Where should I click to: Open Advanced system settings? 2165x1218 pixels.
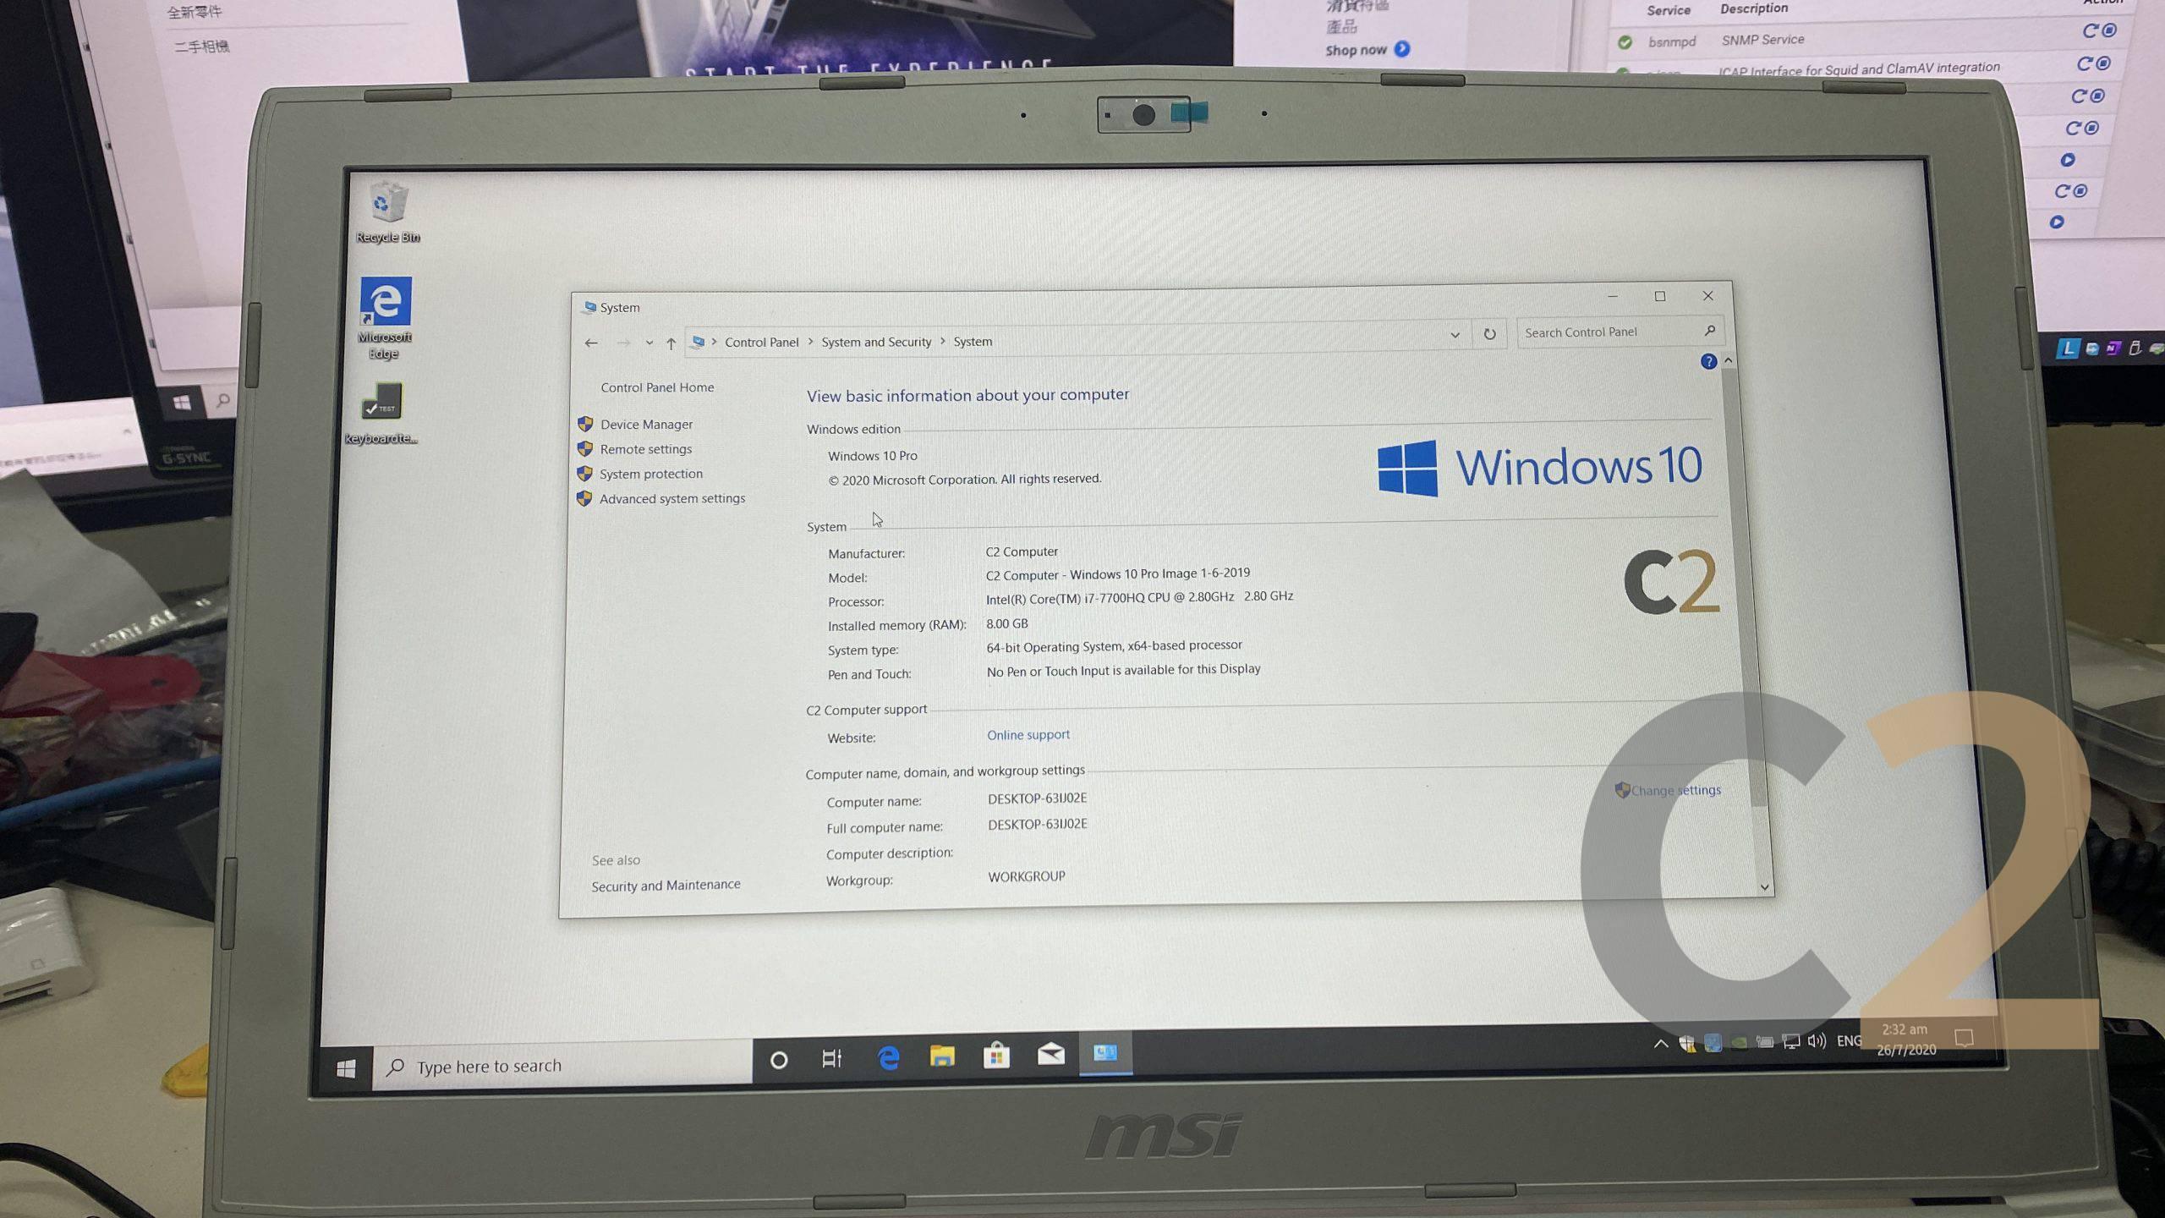(x=672, y=497)
